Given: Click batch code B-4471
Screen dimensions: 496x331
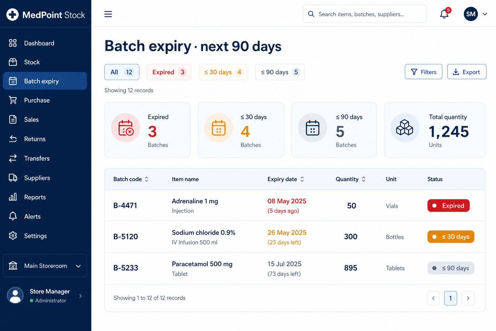Looking at the screenshot, I should 125,205.
